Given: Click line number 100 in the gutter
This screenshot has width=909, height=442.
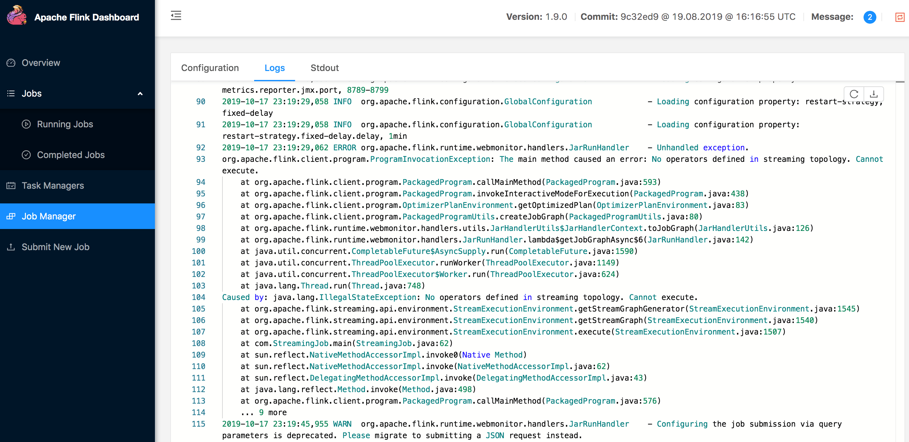Looking at the screenshot, I should pos(198,251).
